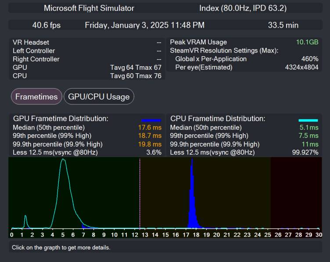The image size is (330, 262).
Task: Click the cyan CPU legend swatch
Action: click(x=308, y=120)
